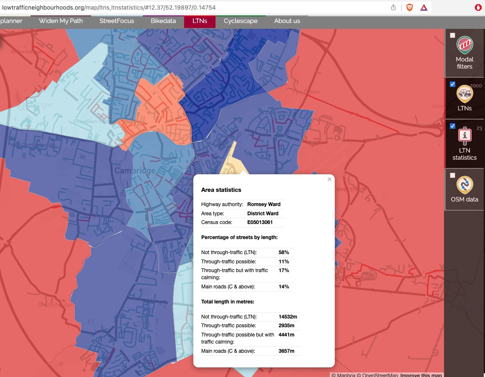The width and height of the screenshot is (485, 377).
Task: Open the planner tab
Action: pos(11,21)
